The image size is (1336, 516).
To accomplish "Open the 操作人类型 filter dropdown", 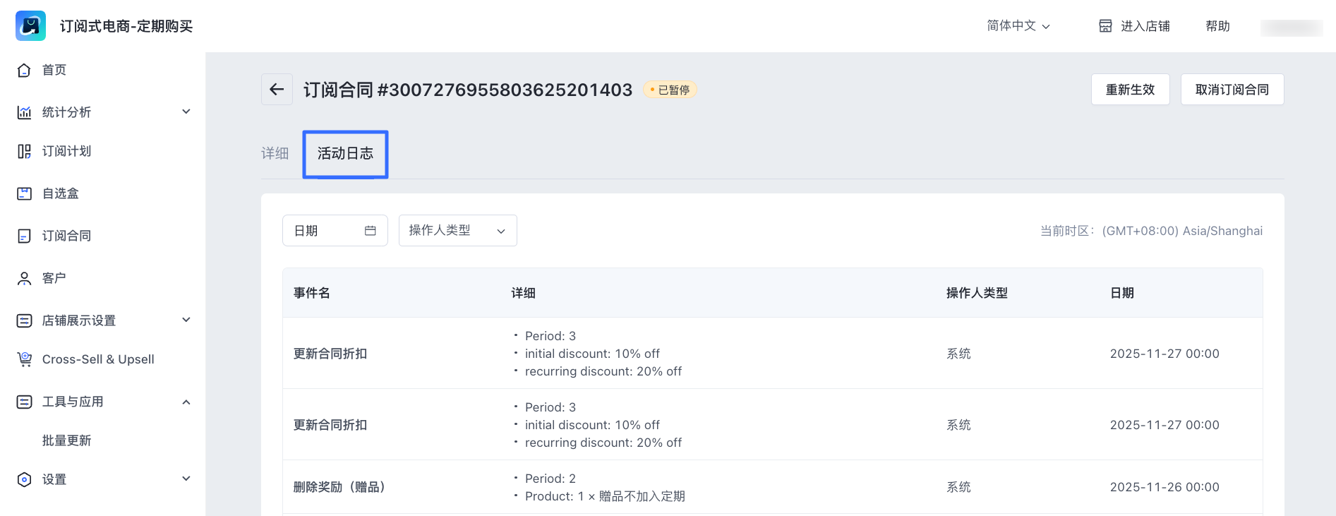I will tap(457, 231).
